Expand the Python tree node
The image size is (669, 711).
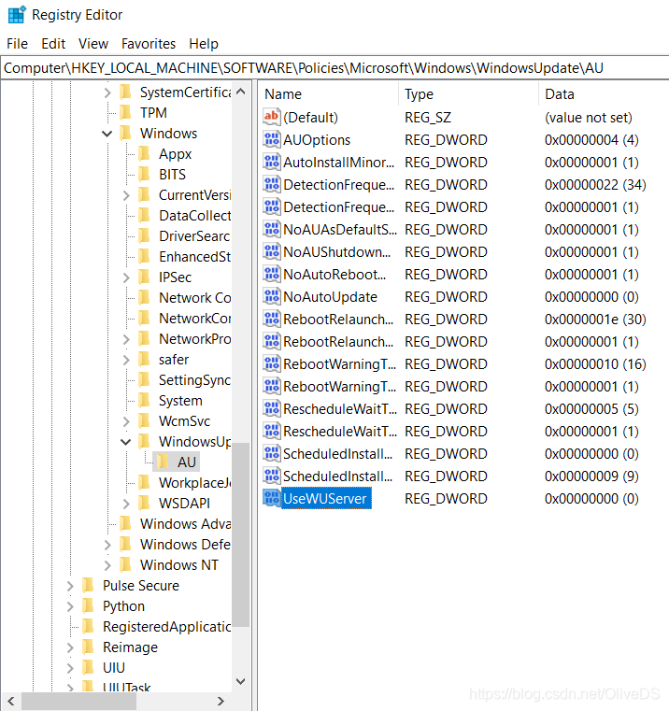[x=70, y=606]
